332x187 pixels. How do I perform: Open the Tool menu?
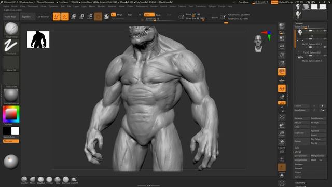tap(190, 6)
